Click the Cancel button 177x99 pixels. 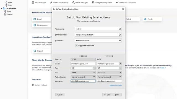pos(60,95)
